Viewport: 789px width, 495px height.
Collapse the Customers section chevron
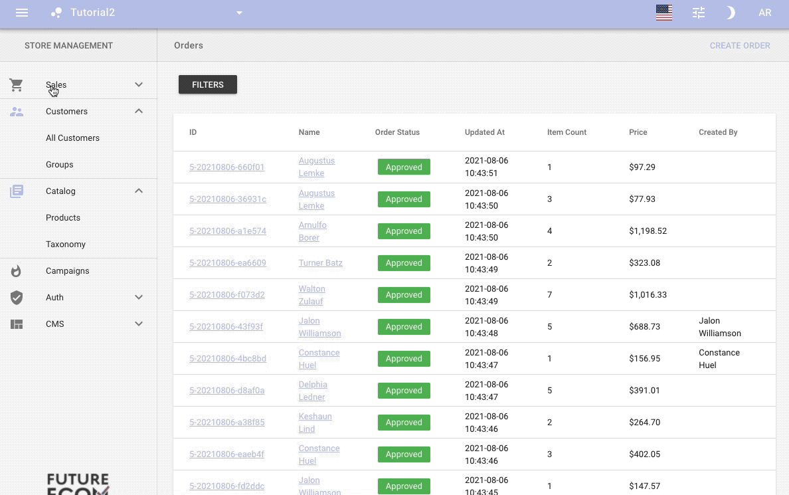139,111
